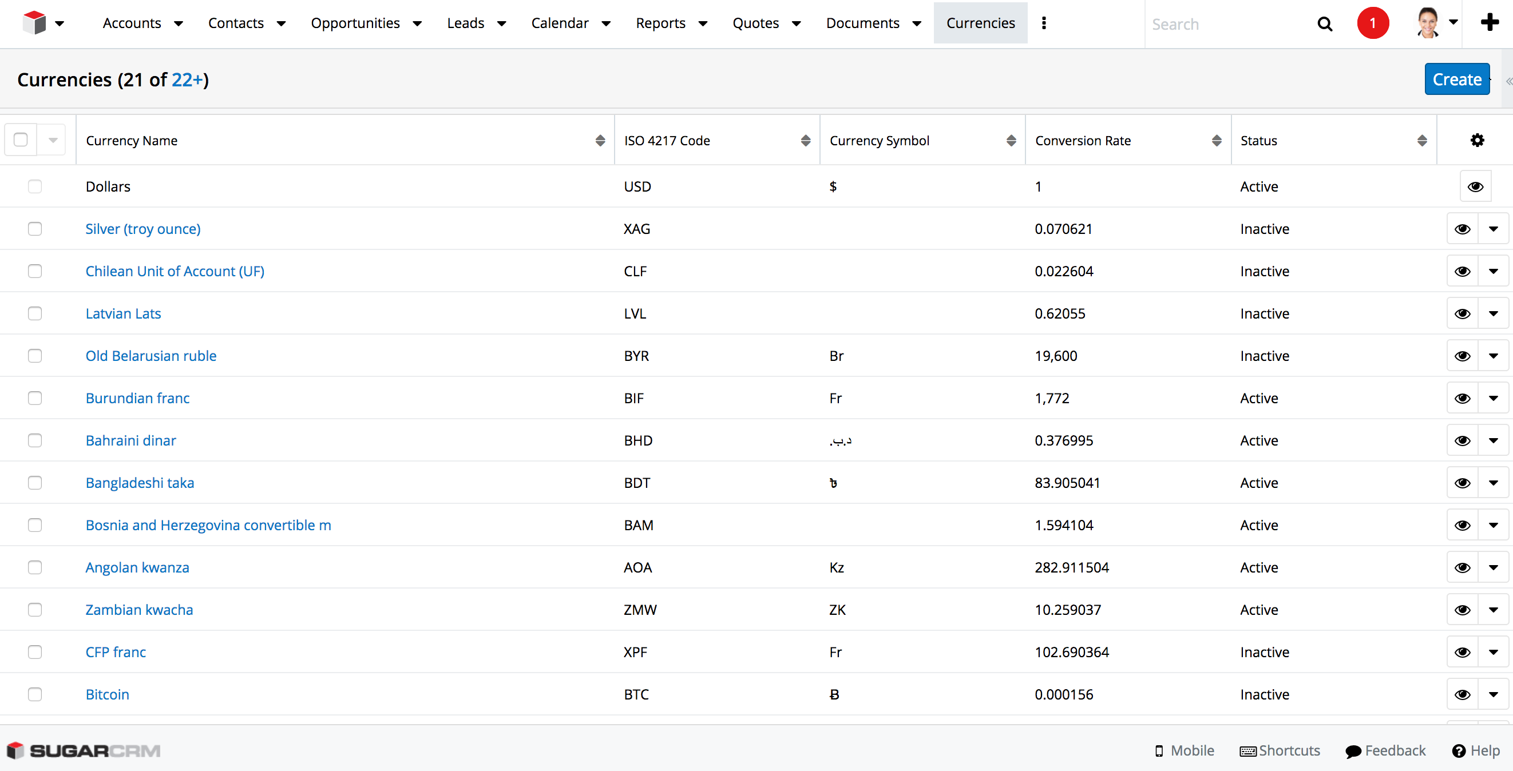The height and width of the screenshot is (771, 1513).
Task: Preview Old Belarusian ruble row
Action: coord(1462,356)
